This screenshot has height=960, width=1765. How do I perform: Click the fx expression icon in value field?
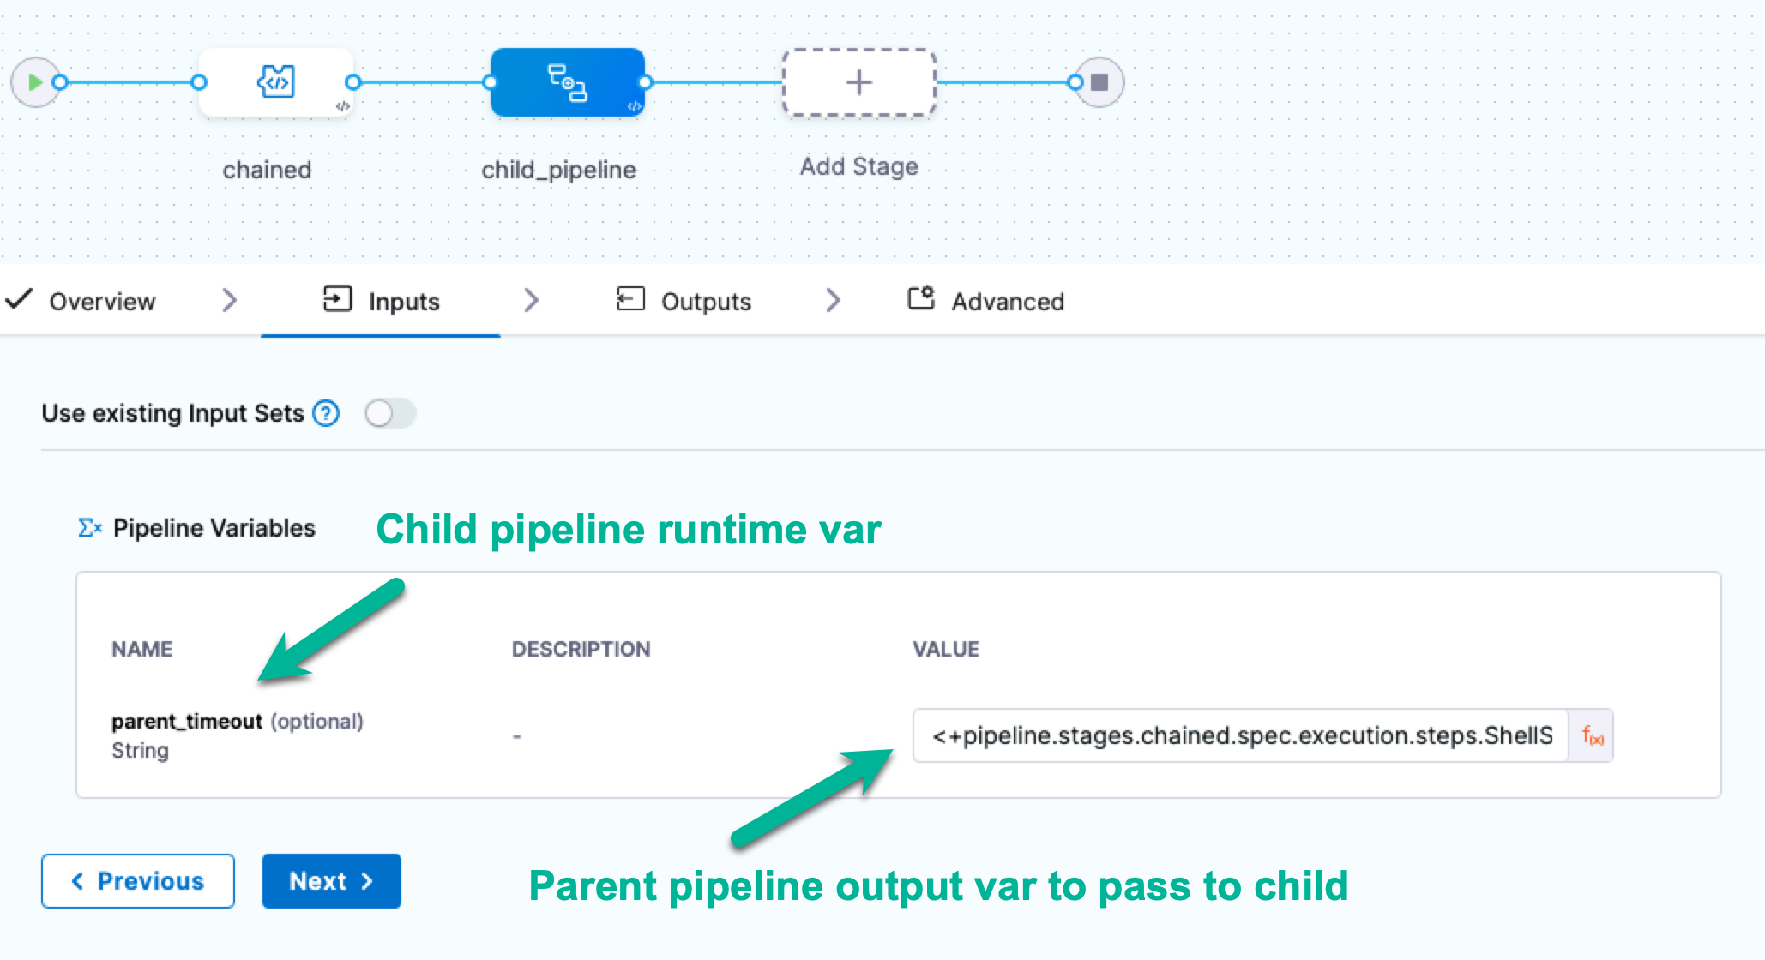(x=1592, y=736)
